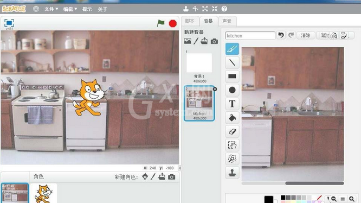Image resolution: width=361 pixels, height=203 pixels.
Task: Switch the stage to fullscreen presentation mode
Action: point(9,23)
